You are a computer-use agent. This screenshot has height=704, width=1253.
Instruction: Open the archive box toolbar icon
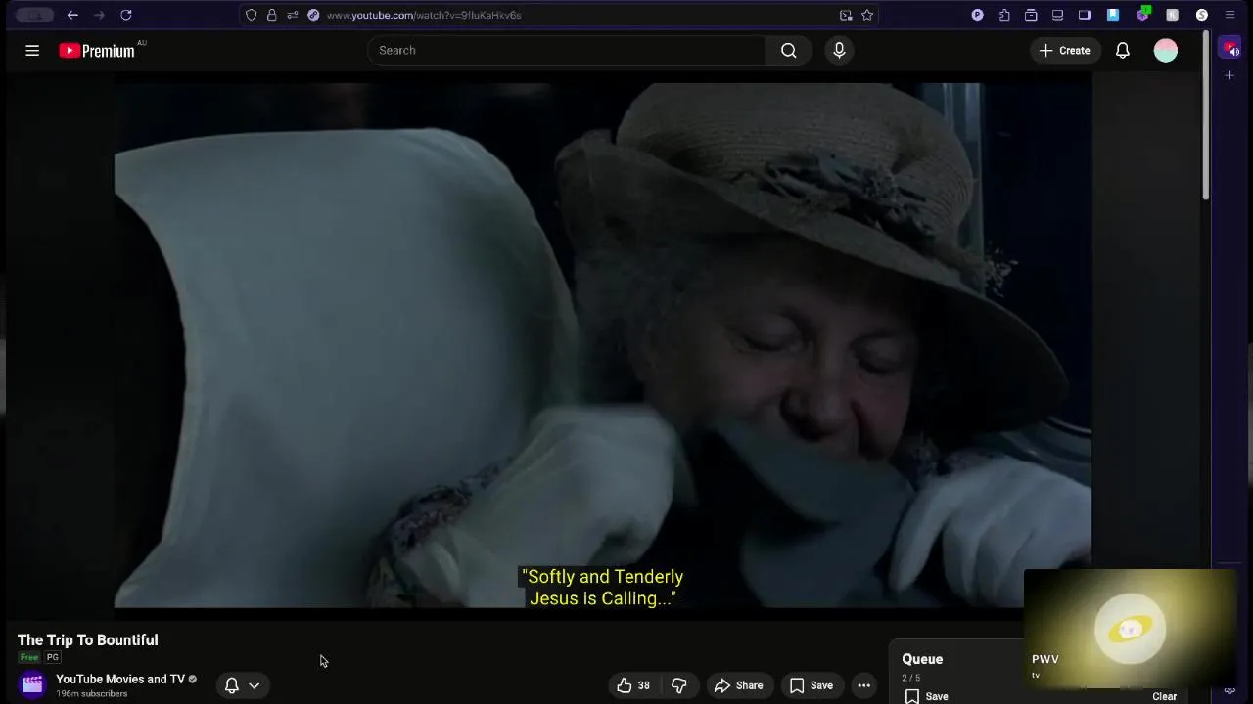pyautogui.click(x=1031, y=15)
